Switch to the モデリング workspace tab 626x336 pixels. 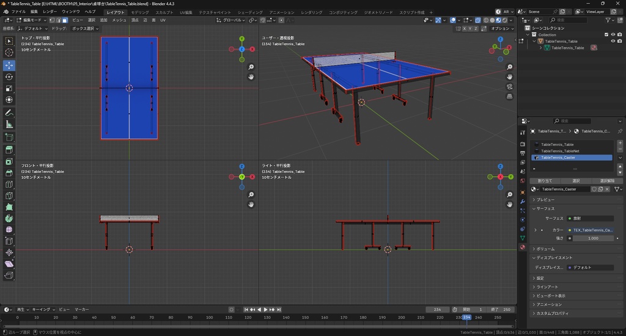pyautogui.click(x=139, y=12)
